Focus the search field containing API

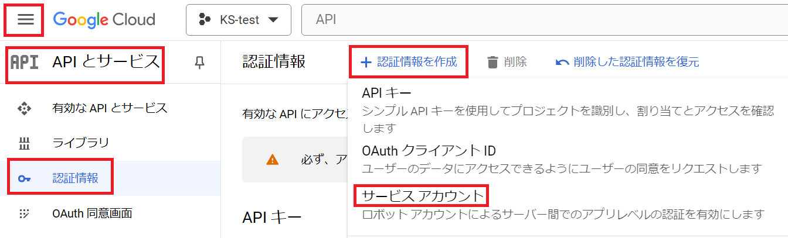click(x=545, y=20)
